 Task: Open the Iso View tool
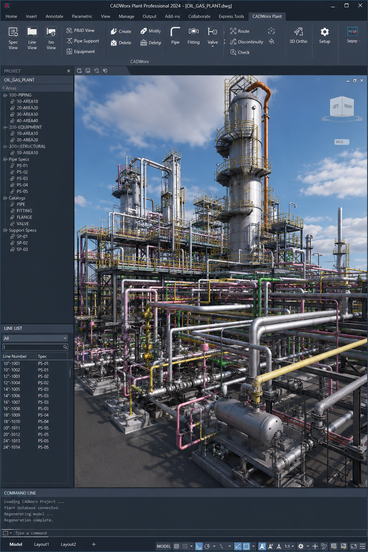click(51, 38)
